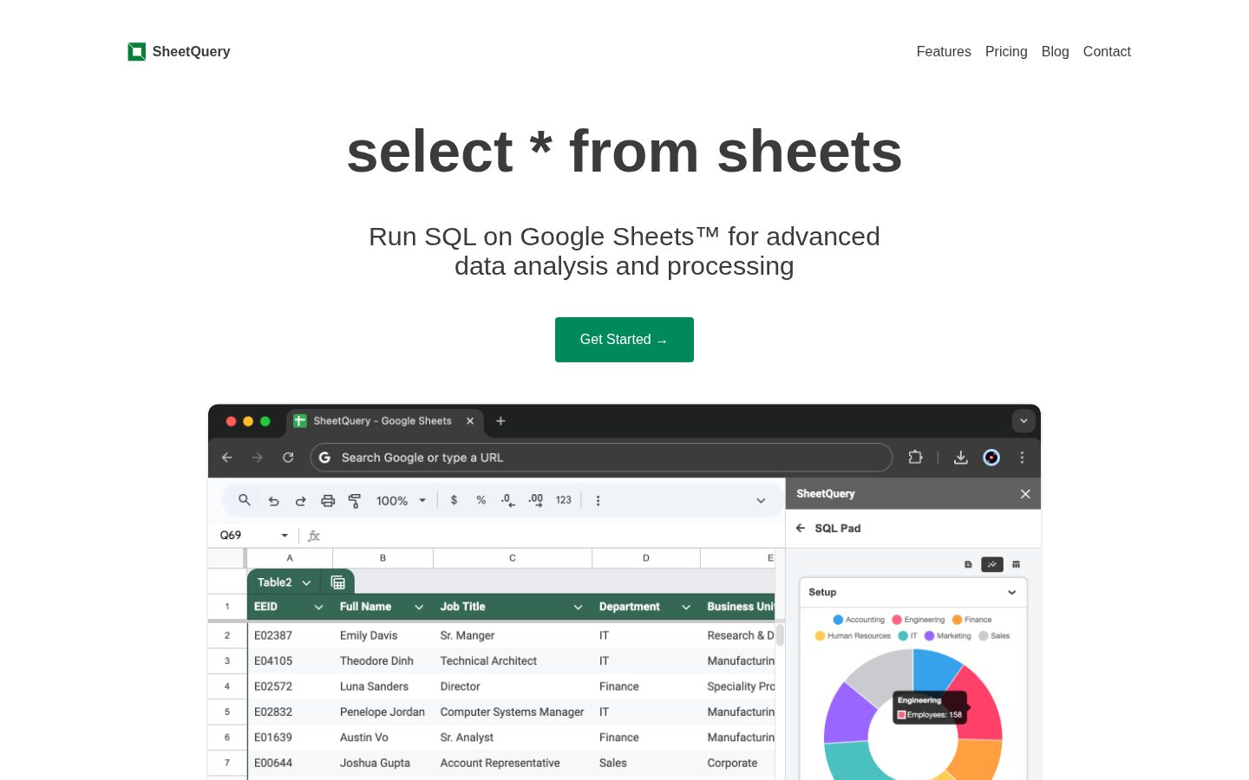Click the SheetQuery brand name text
This screenshot has height=780, width=1249.
[192, 52]
